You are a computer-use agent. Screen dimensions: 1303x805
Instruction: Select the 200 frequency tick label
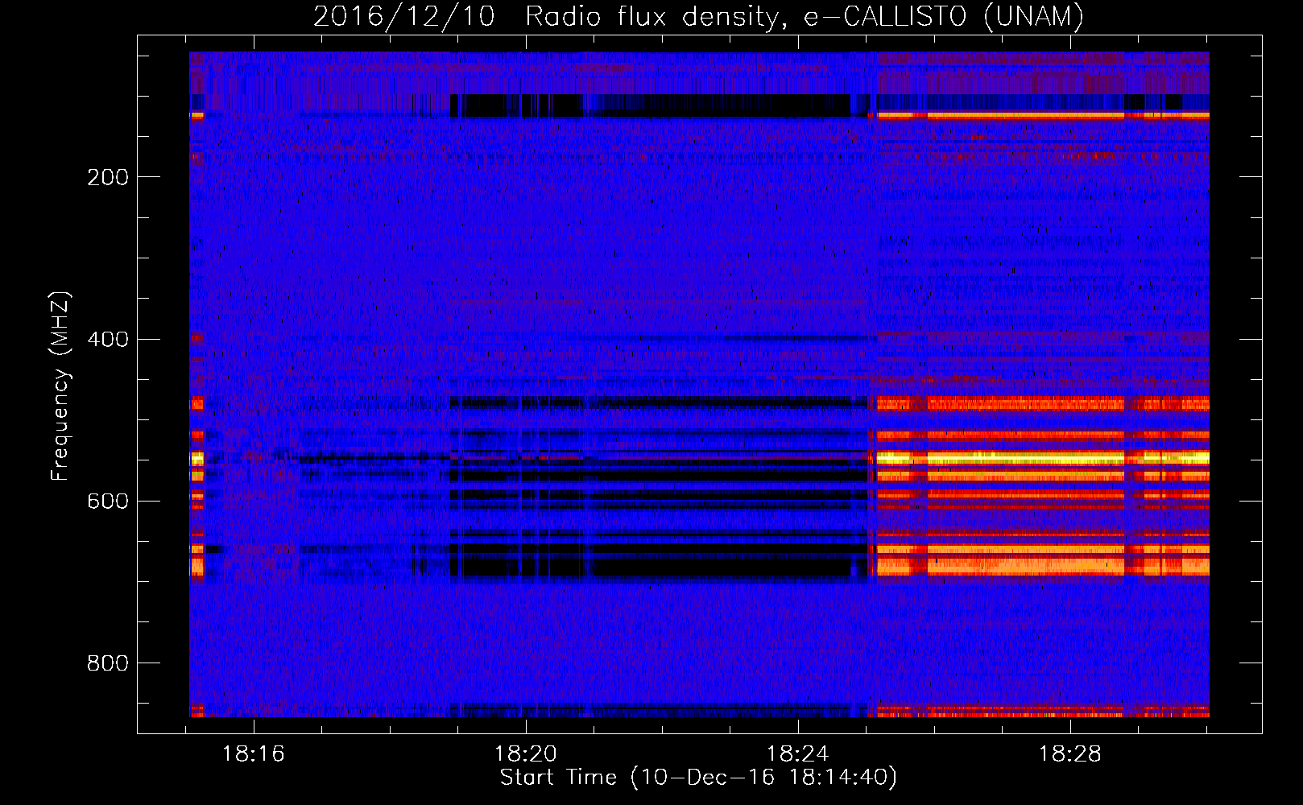pyautogui.click(x=108, y=177)
